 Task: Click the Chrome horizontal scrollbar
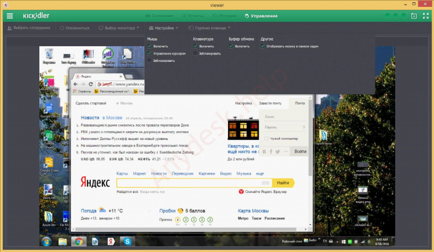186,229
